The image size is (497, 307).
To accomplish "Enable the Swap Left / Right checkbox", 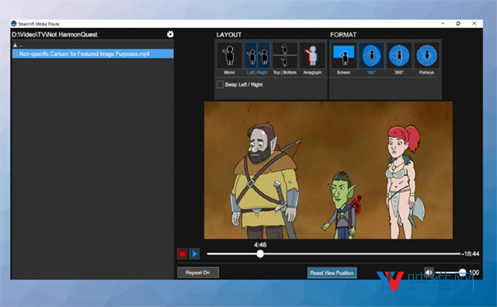I will point(220,85).
